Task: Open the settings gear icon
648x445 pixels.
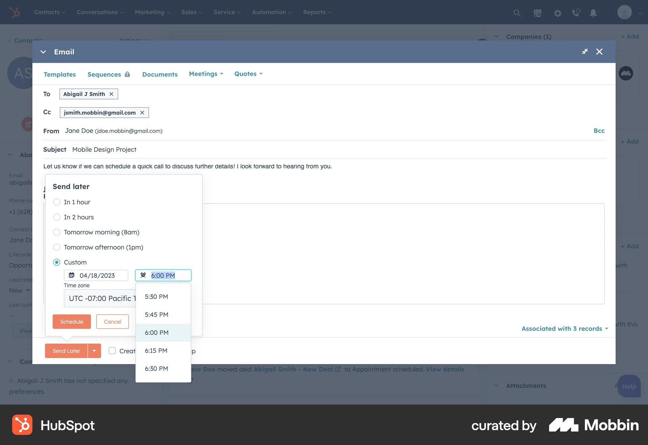Action: coord(558,13)
